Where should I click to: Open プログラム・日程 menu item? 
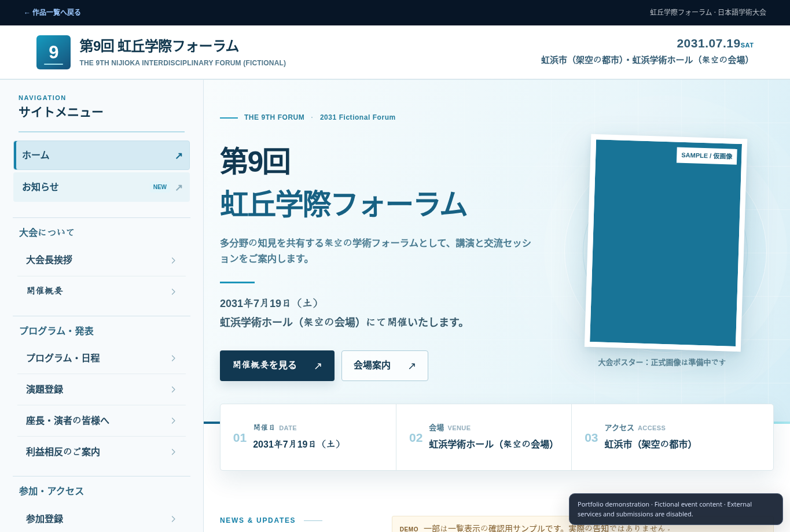pos(102,359)
